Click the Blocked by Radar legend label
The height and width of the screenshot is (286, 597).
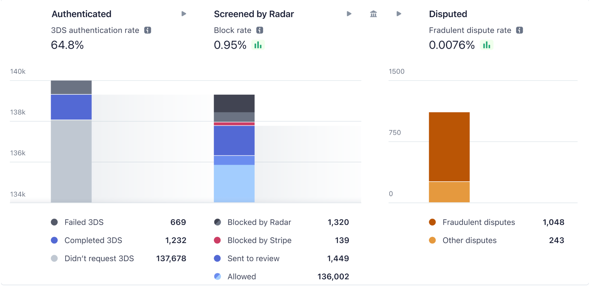pyautogui.click(x=259, y=222)
